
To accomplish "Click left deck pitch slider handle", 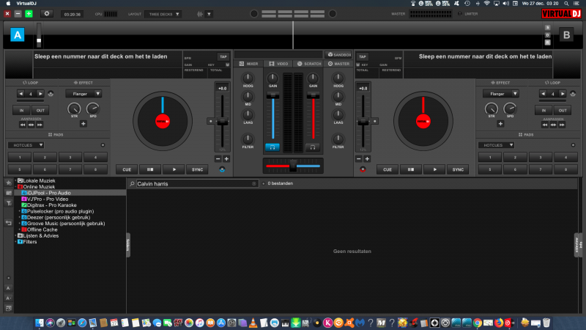I will pyautogui.click(x=223, y=121).
